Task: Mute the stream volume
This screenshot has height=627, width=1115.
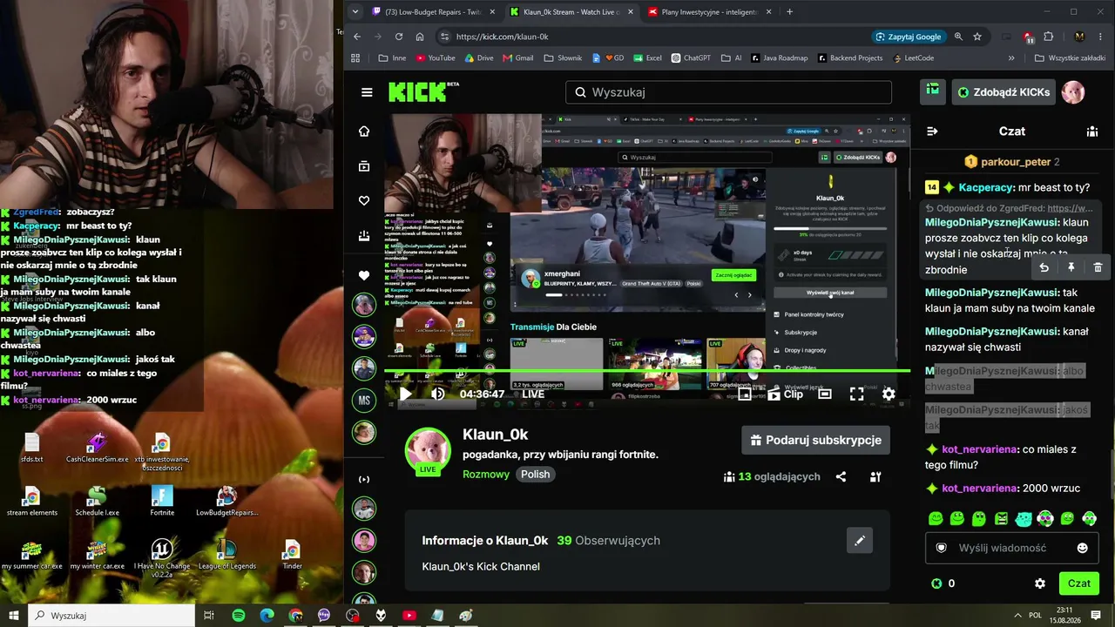Action: (438, 394)
